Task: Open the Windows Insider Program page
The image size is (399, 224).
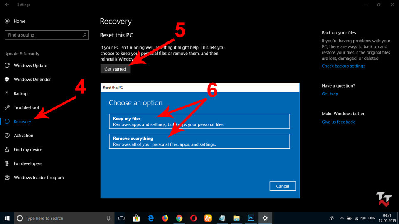Action: point(39,177)
